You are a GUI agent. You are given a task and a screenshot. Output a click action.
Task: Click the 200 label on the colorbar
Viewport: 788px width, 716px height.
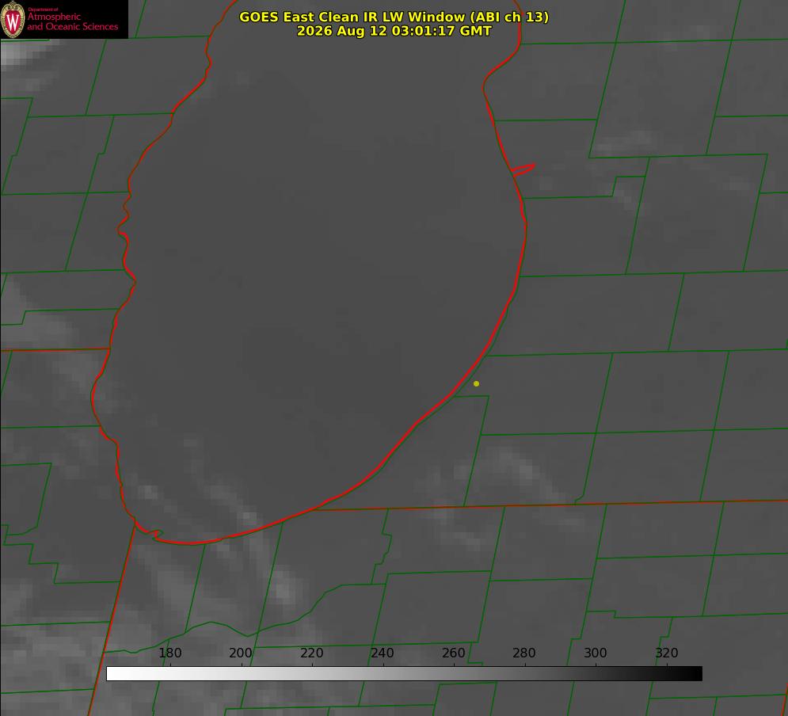point(241,653)
